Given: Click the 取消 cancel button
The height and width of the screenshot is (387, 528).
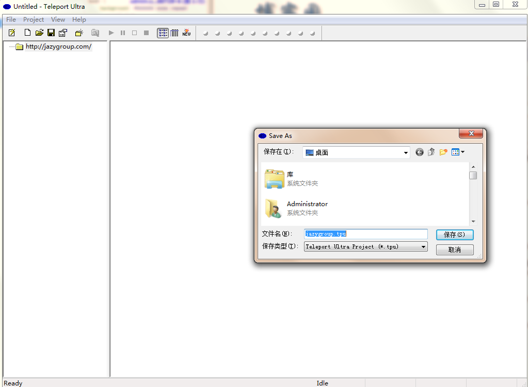Looking at the screenshot, I should (x=454, y=250).
